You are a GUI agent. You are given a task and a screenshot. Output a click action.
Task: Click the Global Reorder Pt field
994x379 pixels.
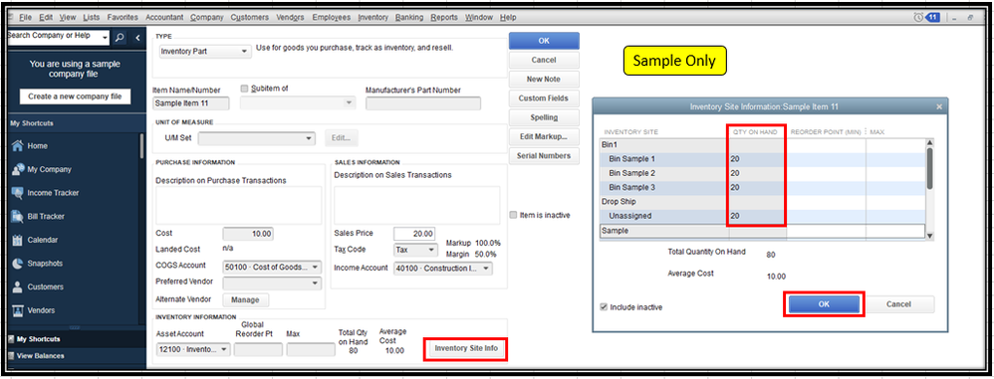pyautogui.click(x=258, y=349)
